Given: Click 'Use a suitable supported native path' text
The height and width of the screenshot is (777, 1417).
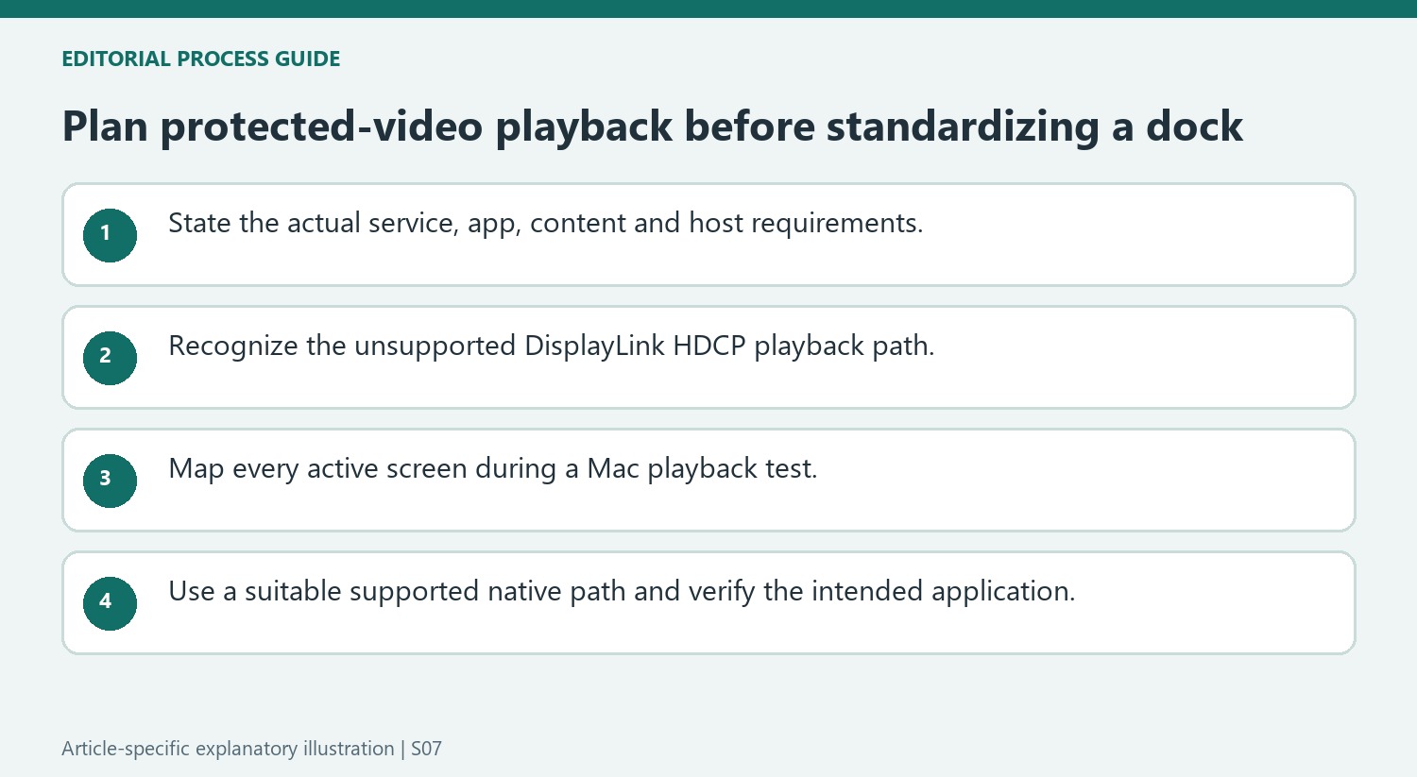Looking at the screenshot, I should [397, 592].
